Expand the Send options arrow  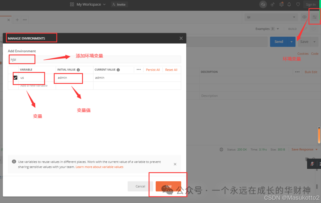[x=291, y=41]
